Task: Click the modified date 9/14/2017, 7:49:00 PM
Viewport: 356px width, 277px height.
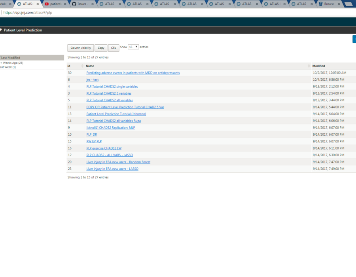Action: click(329, 169)
